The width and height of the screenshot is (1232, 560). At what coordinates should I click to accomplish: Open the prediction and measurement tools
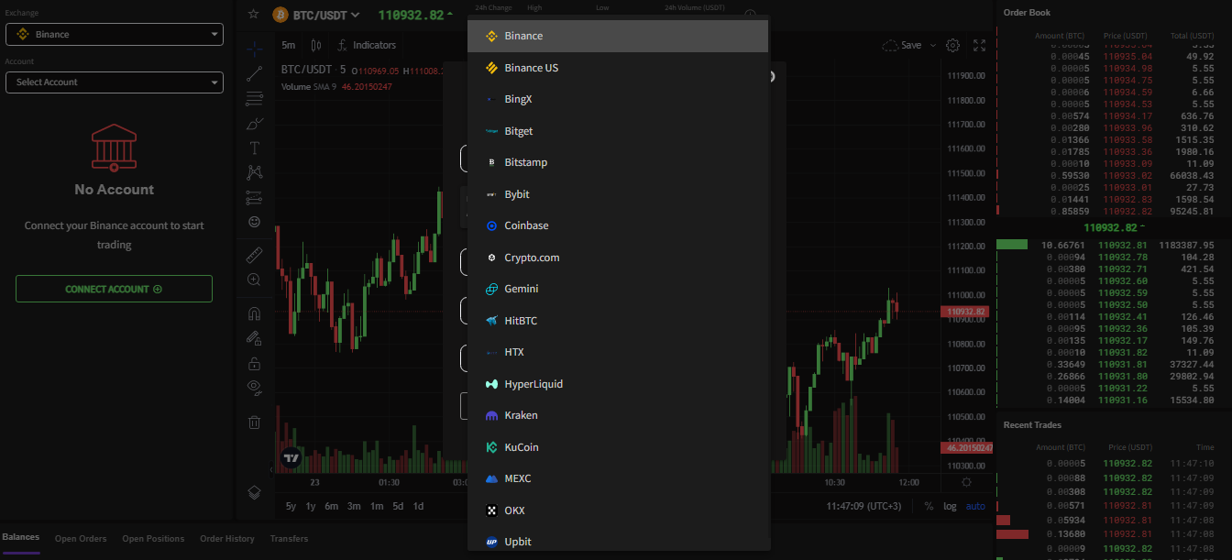pos(255,197)
